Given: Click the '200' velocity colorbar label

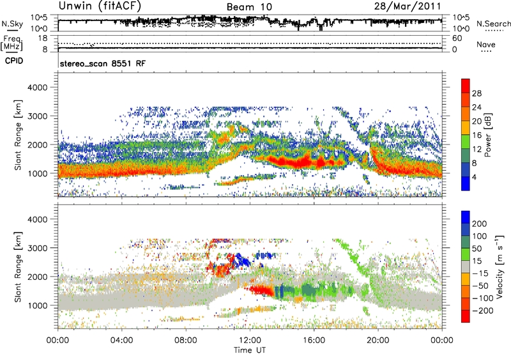Looking at the screenshot, I should click(480, 224).
